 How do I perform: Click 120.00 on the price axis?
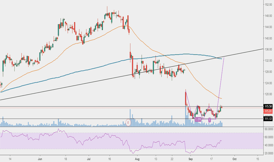point(268,94)
